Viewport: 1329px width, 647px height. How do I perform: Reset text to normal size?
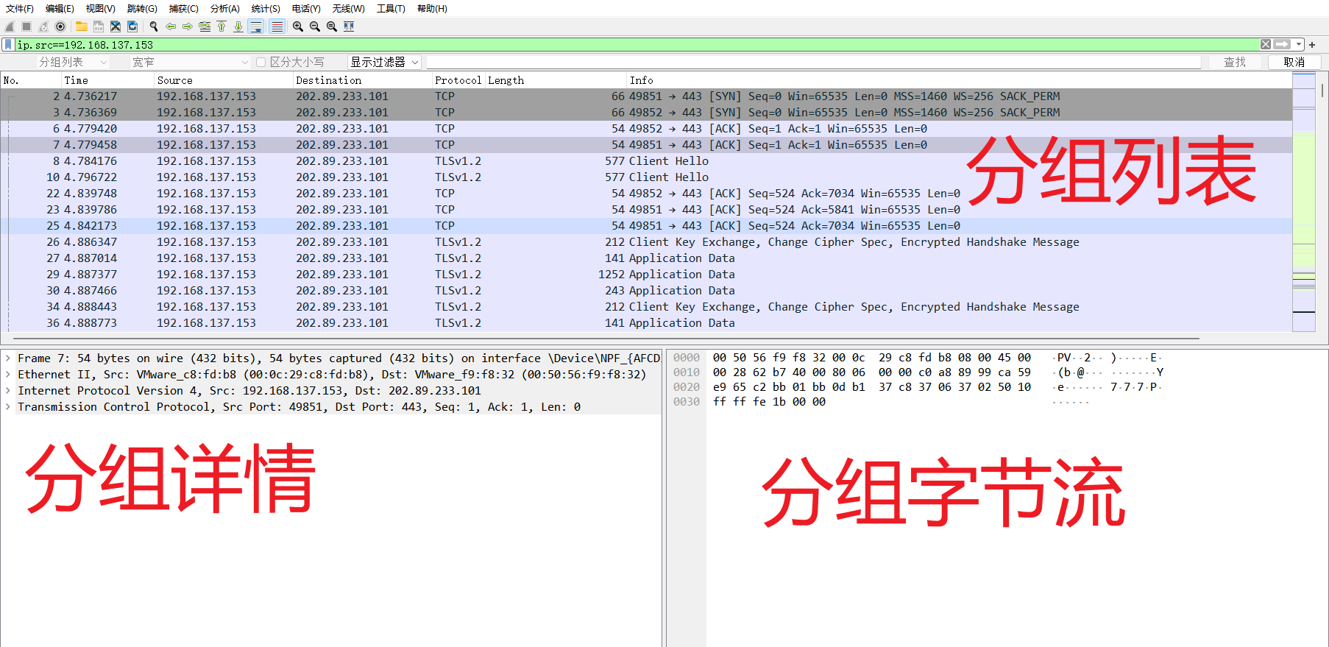tap(332, 26)
